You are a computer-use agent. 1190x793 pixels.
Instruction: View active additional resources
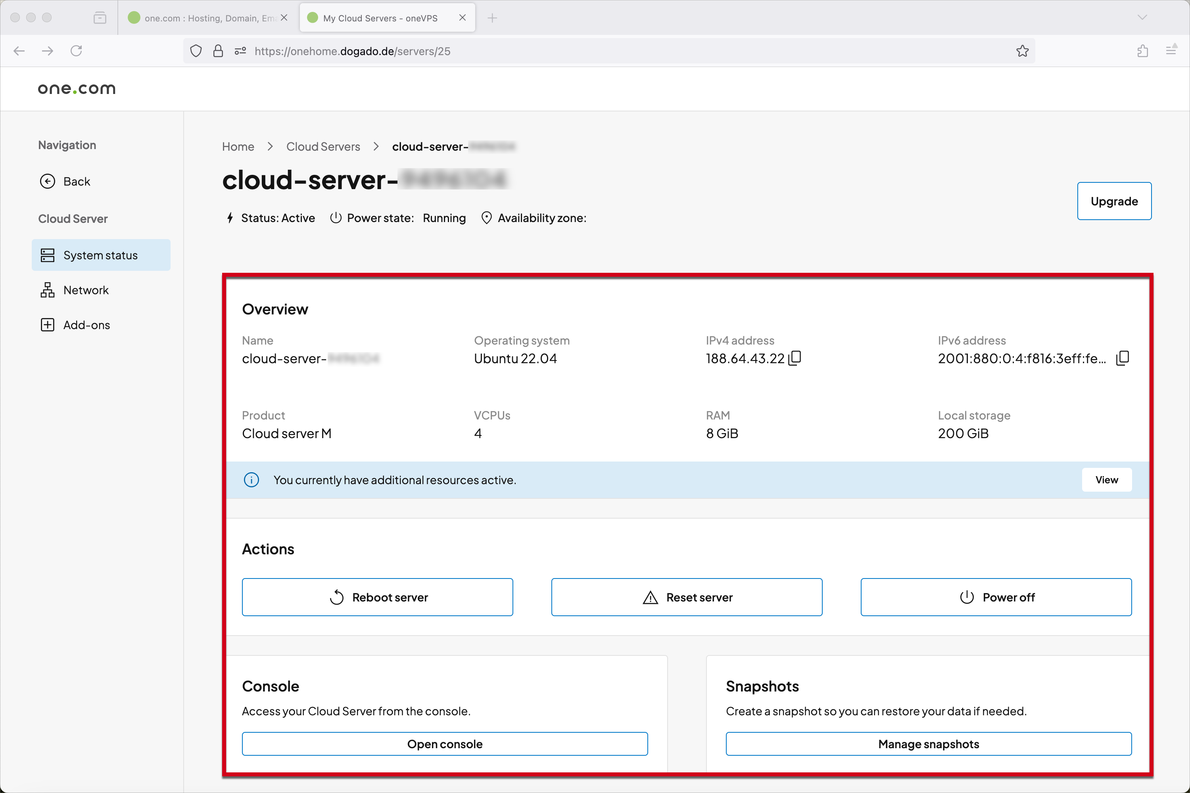[1106, 479]
